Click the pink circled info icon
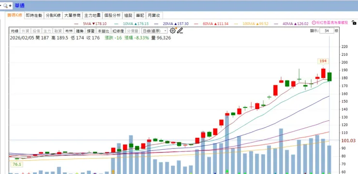This screenshot has width=358, height=174. coord(313,23)
